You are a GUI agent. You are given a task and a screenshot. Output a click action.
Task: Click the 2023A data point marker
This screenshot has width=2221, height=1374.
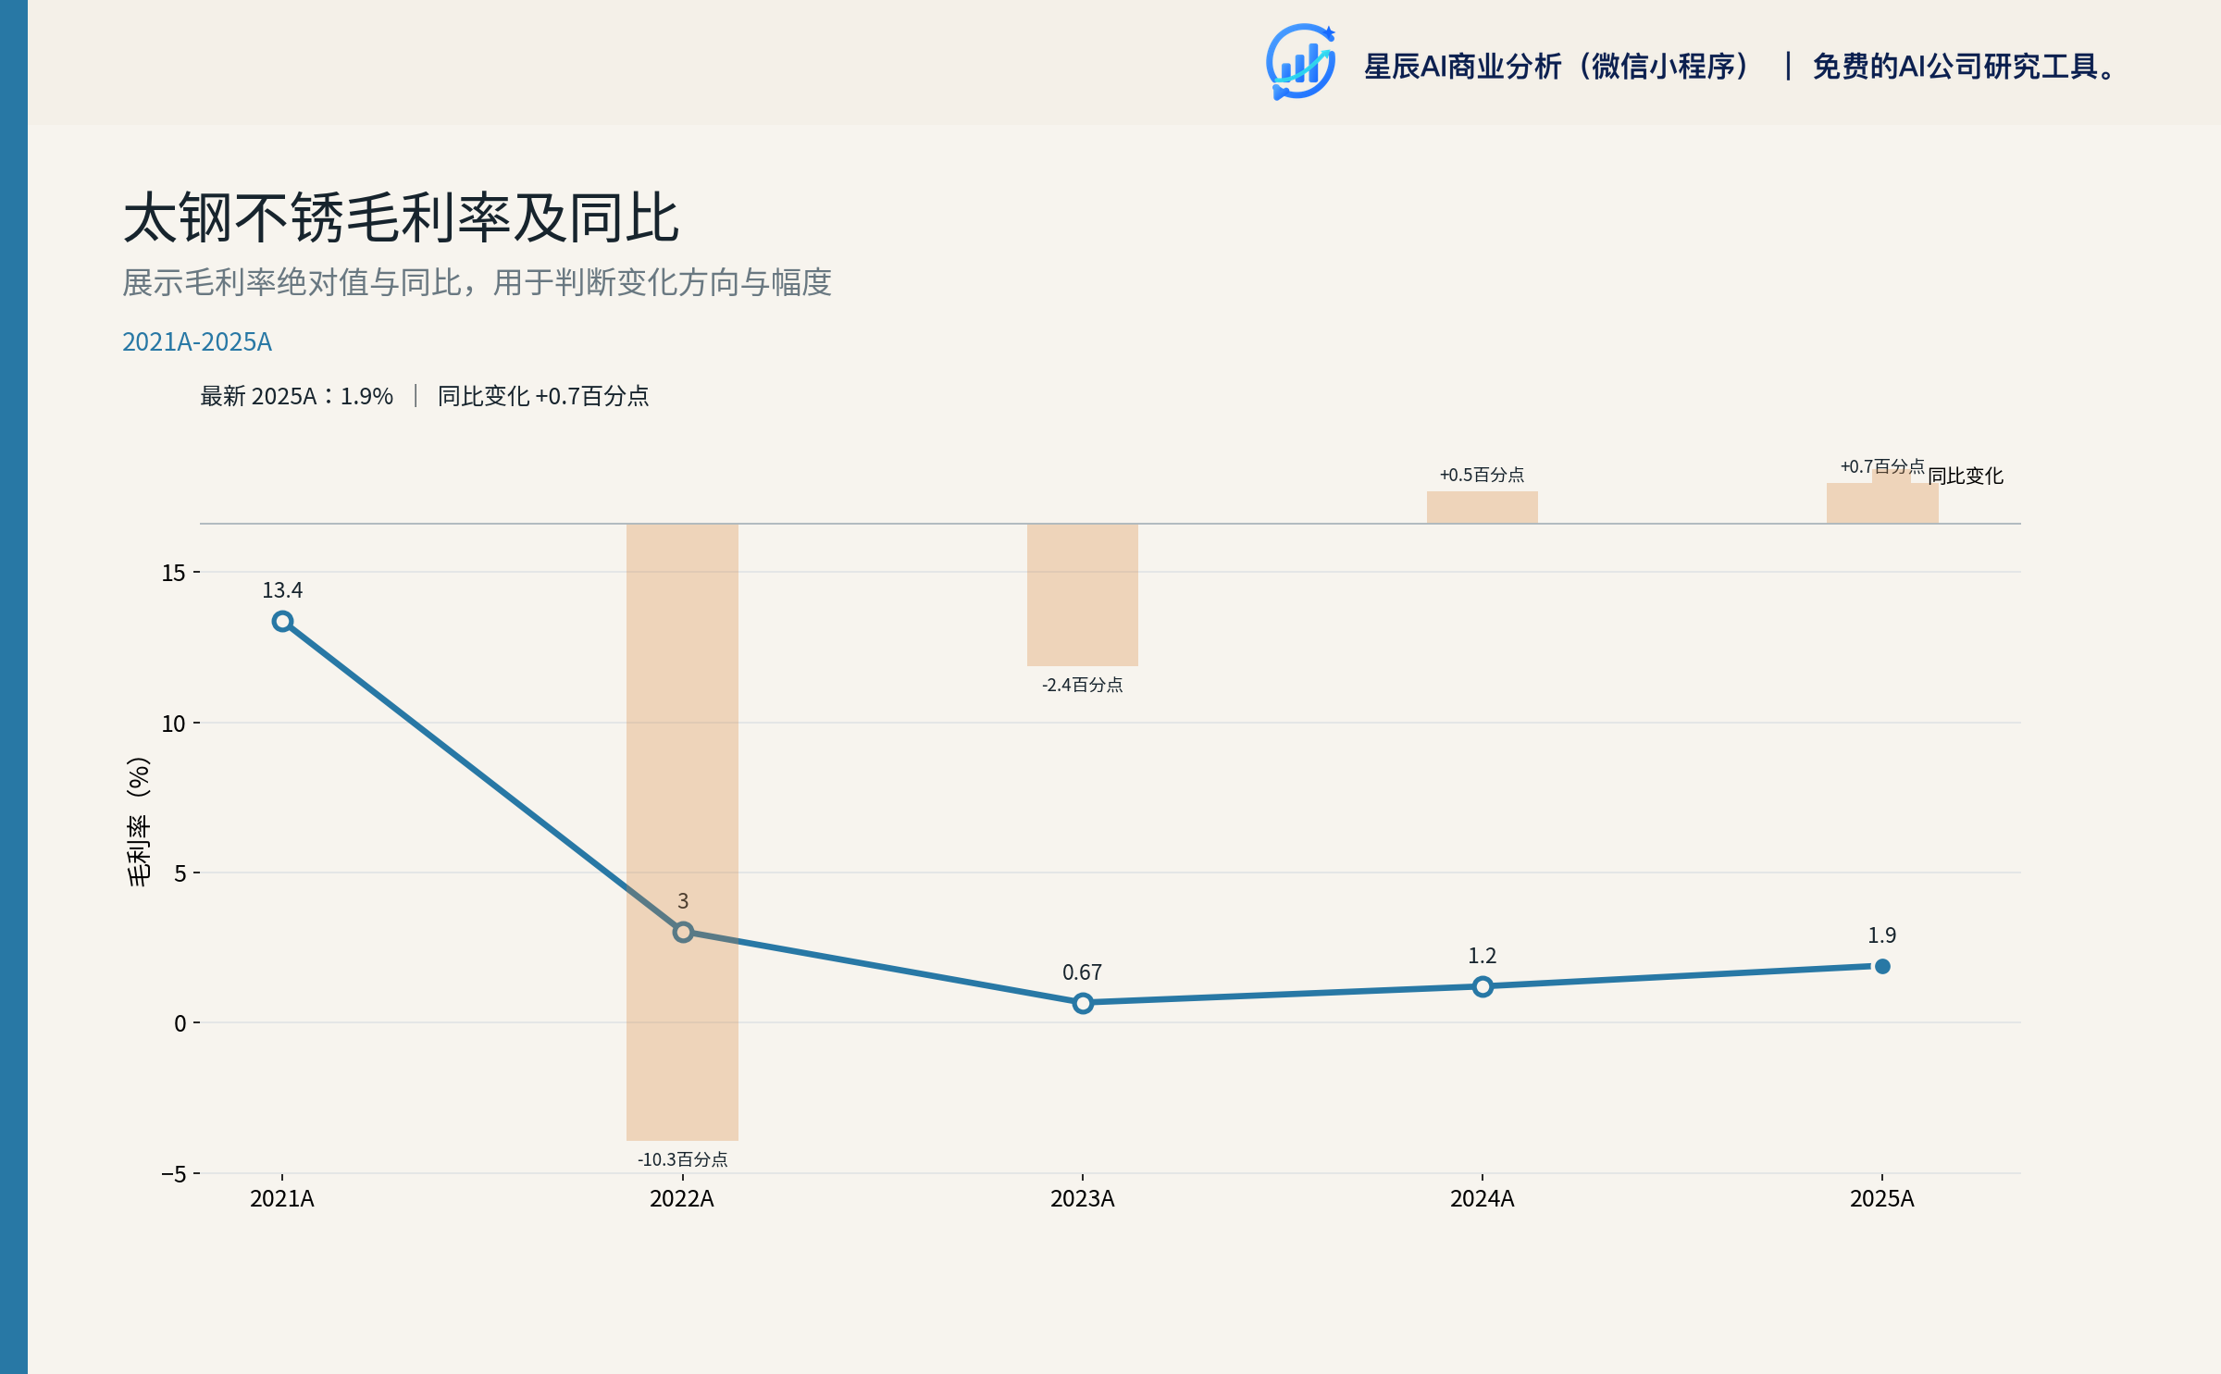(x=1083, y=1003)
